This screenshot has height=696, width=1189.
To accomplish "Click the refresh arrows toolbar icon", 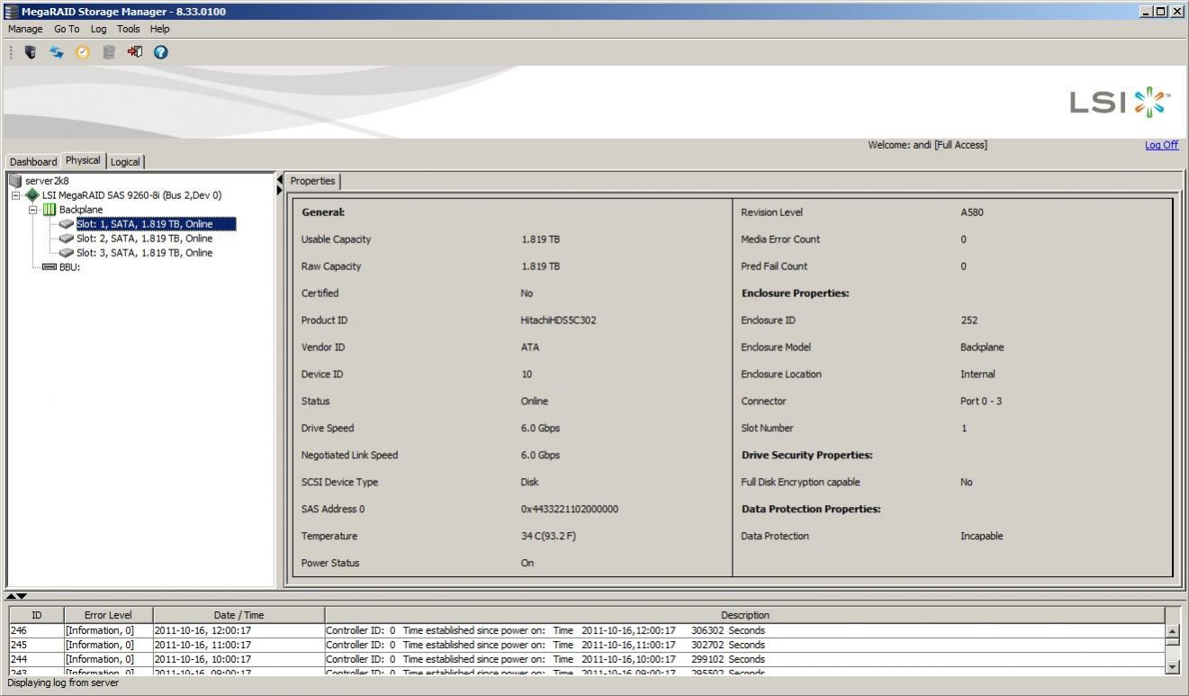I will tap(57, 52).
